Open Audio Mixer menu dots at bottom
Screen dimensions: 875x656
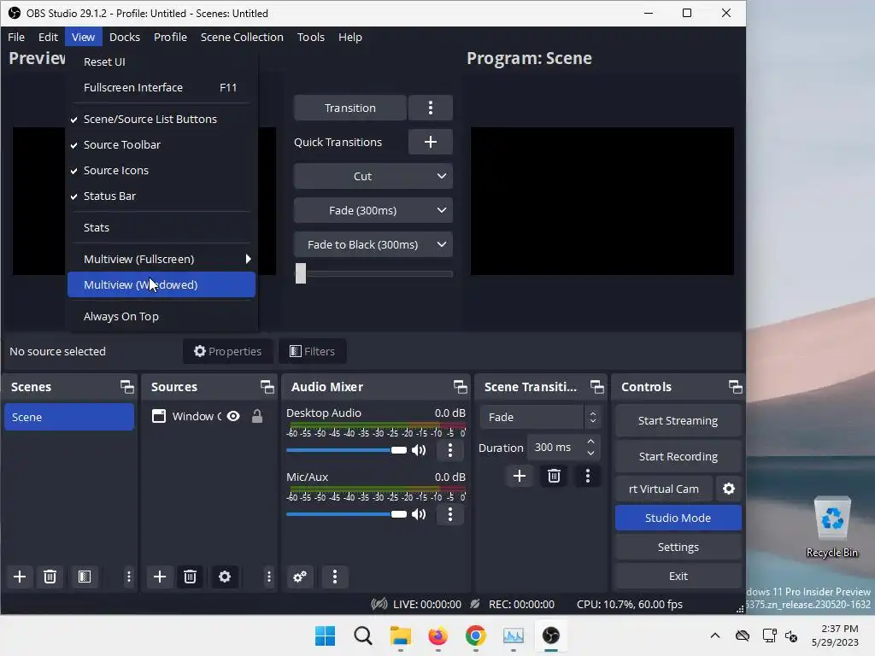(335, 577)
